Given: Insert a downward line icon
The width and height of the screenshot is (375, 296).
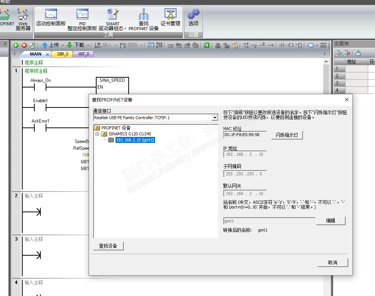Looking at the screenshot, I should (x=254, y=46).
